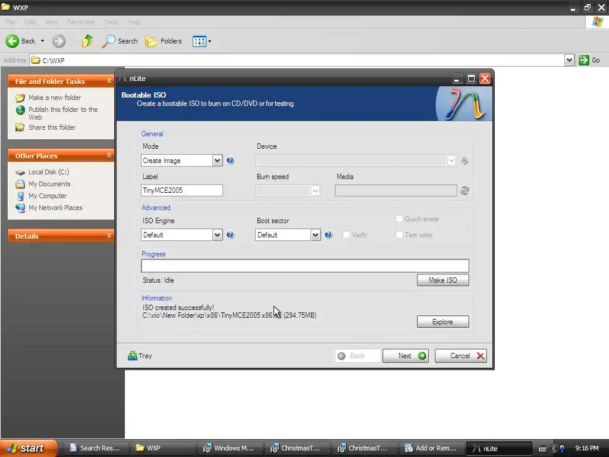
Task: Click the 9:16 PM clock
Action: pyautogui.click(x=586, y=448)
